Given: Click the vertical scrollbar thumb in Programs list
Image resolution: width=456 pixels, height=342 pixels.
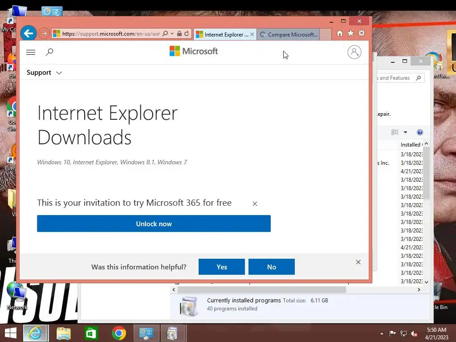Looking at the screenshot, I should click(x=426, y=173).
